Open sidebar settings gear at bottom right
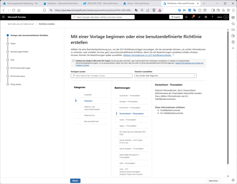 tap(233, 180)
